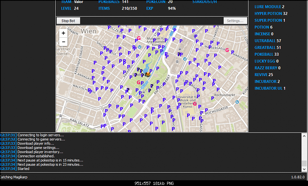Click the U-Bahn icon east of the railway tracks
Image resolution: width=308 pixels, height=186 pixels.
pos(185,59)
